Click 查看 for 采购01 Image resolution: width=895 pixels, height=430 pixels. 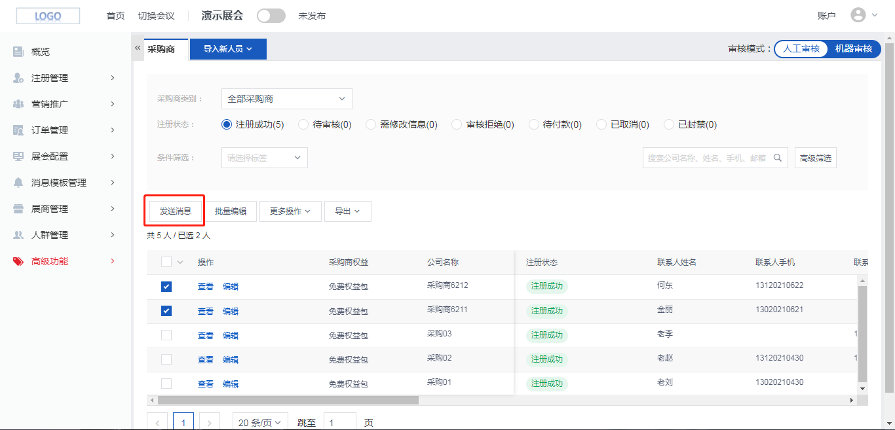(x=206, y=384)
